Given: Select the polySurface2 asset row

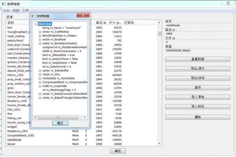Looking at the screenshot, I should [x=15, y=41].
